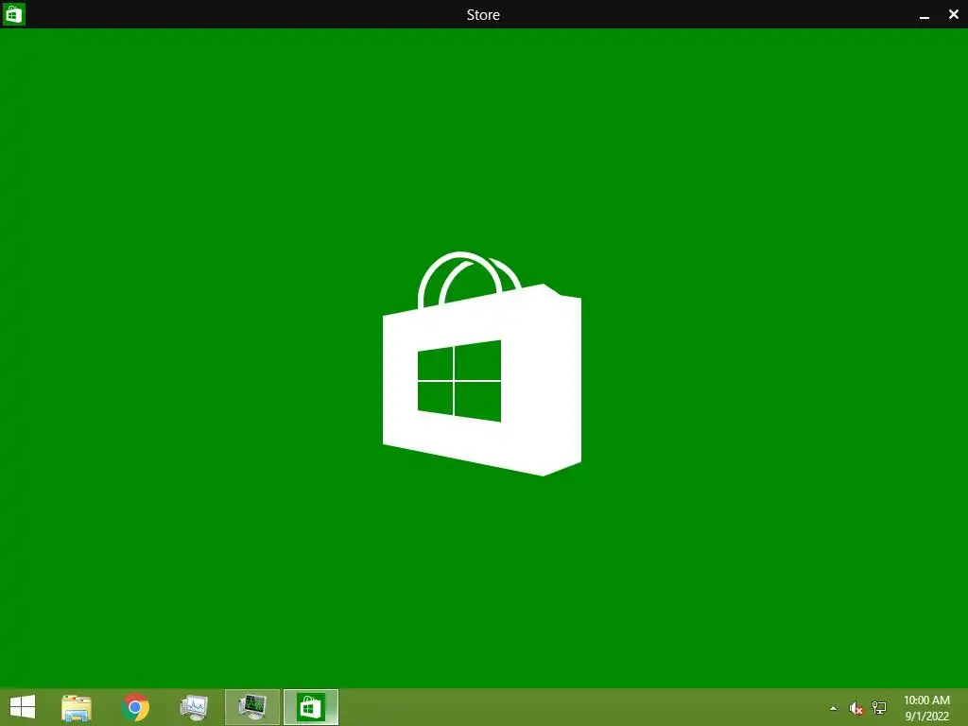
Task: Show hidden system tray icons
Action: pyautogui.click(x=834, y=708)
